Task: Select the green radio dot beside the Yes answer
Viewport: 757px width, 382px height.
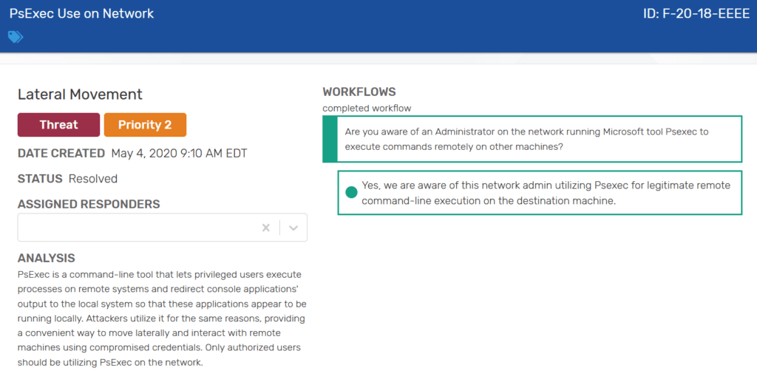Action: point(351,193)
